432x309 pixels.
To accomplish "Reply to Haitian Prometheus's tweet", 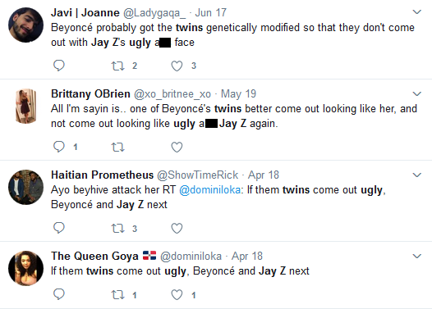I will [58, 228].
